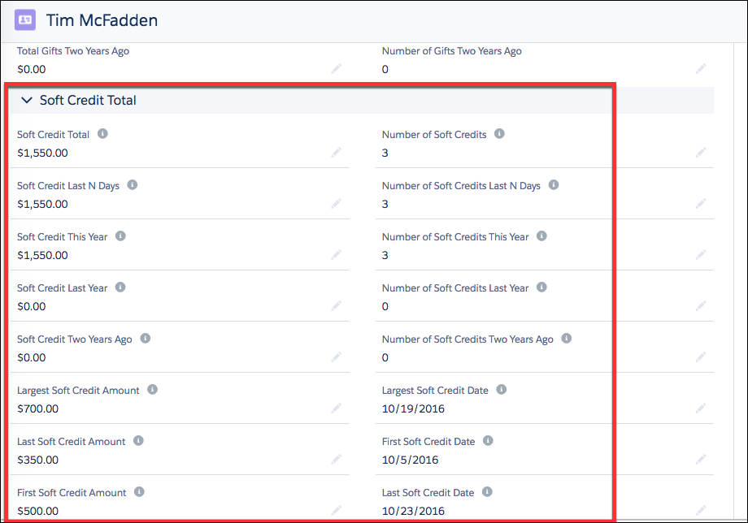Show info for Soft Credit This Year
Viewport: 748px width, 523px height.
[x=120, y=236]
